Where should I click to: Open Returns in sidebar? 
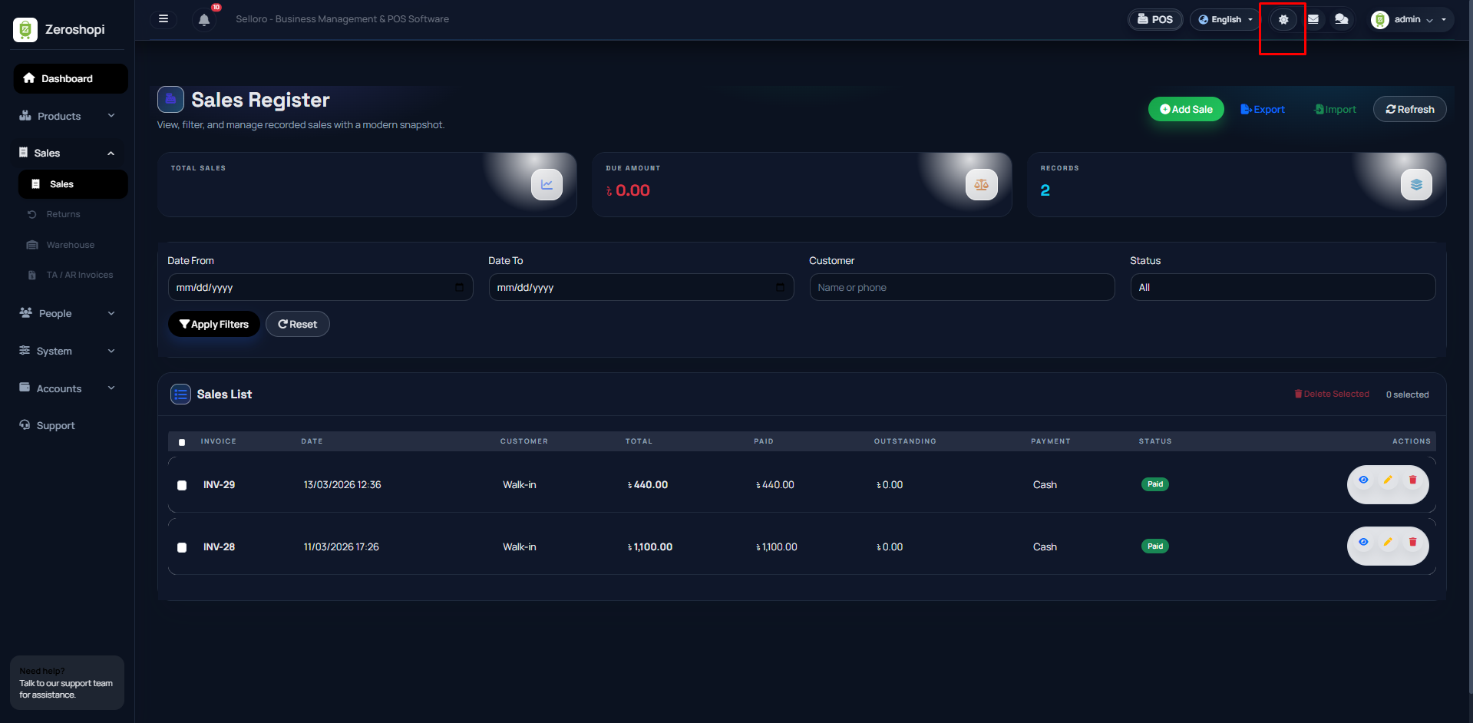[63, 214]
